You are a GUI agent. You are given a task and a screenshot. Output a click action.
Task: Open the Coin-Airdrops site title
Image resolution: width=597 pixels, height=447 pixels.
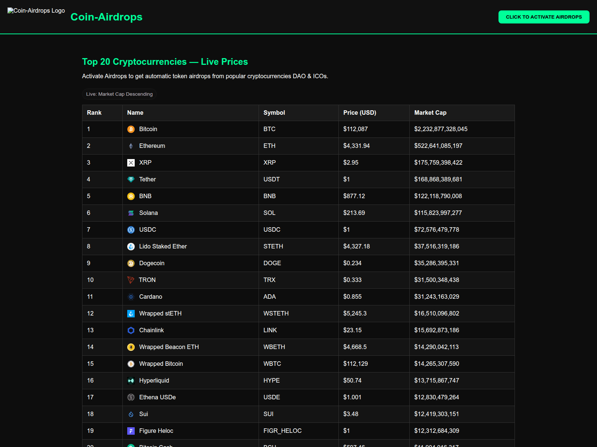point(106,17)
